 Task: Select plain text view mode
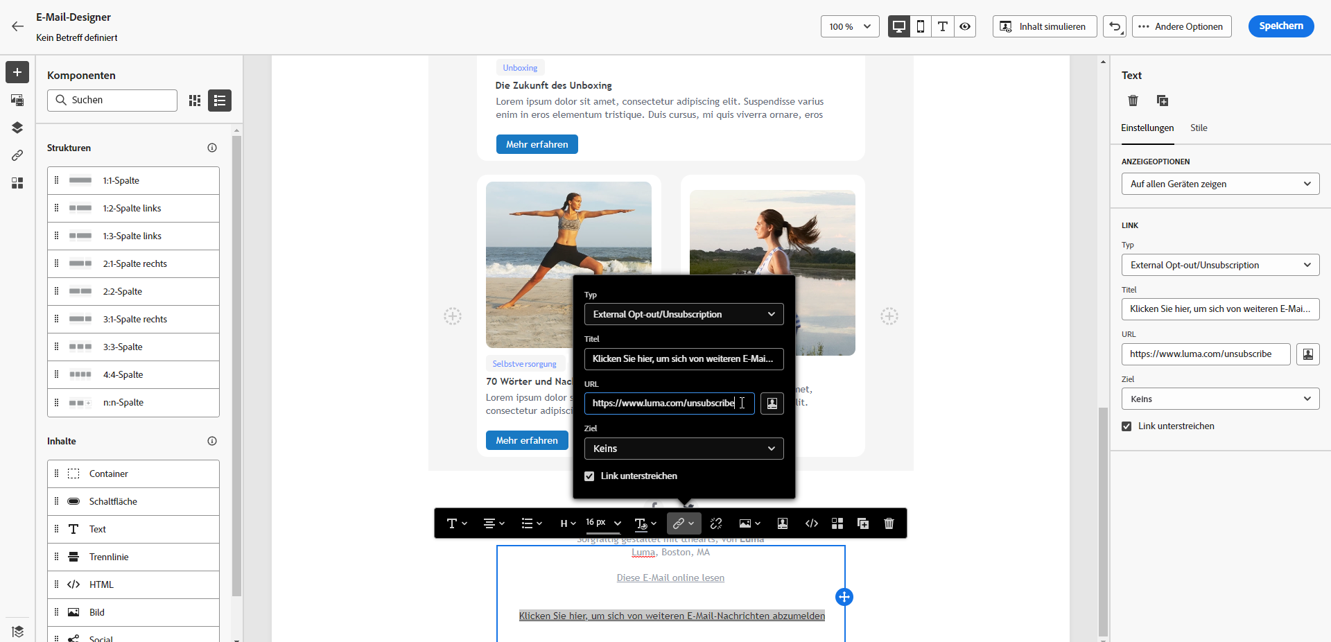pyautogui.click(x=943, y=26)
